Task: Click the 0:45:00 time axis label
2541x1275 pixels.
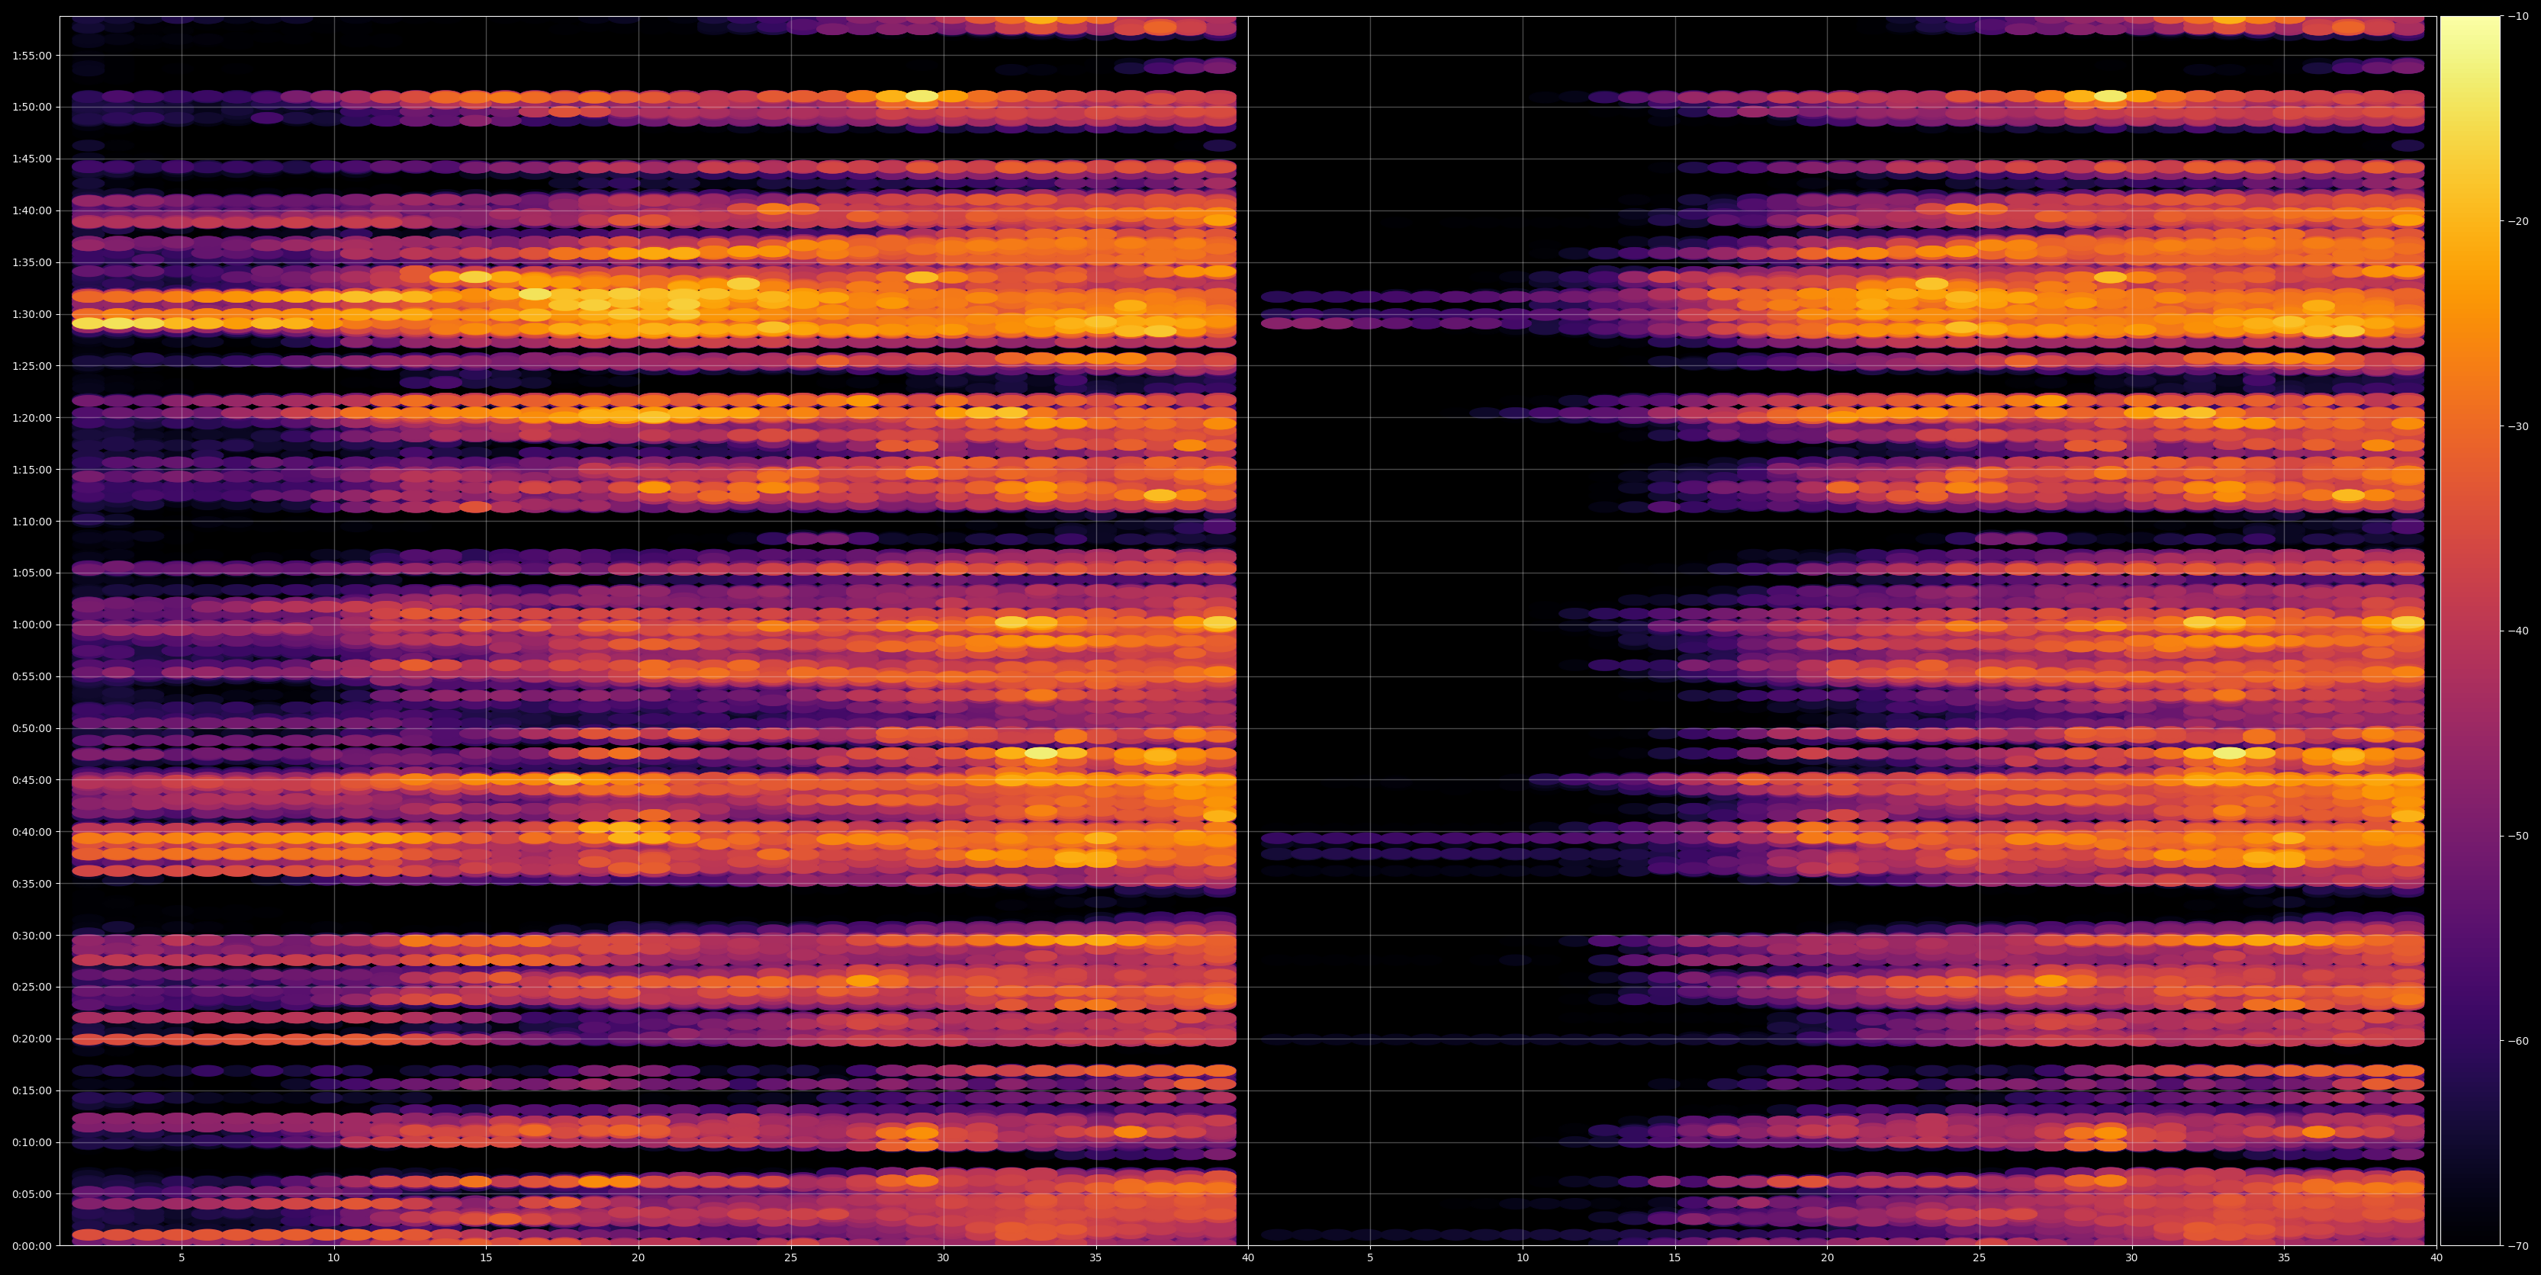Action: tap(31, 780)
